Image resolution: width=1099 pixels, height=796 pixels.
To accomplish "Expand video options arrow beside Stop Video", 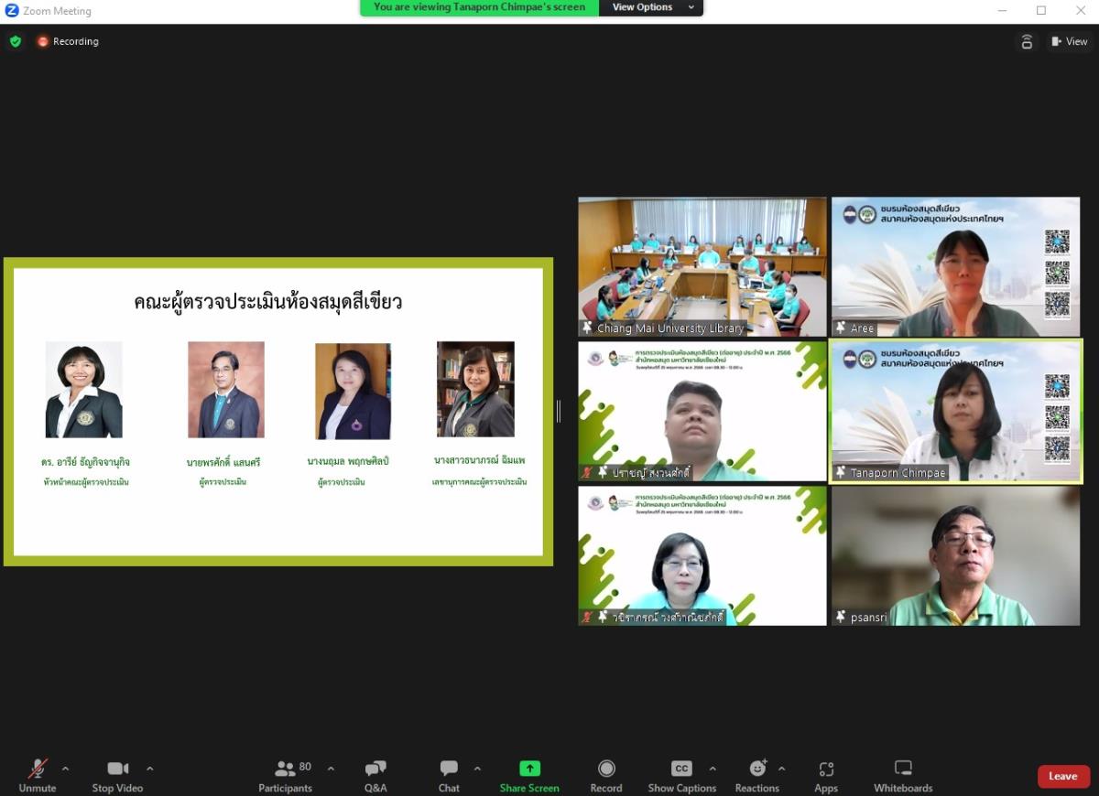I will click(x=150, y=769).
